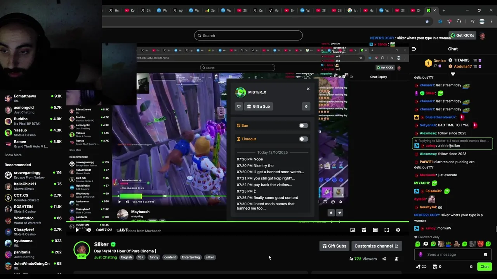This screenshot has height=279, width=497.
Task: Enter fullscreen with the fullscreen icon
Action: 387,230
